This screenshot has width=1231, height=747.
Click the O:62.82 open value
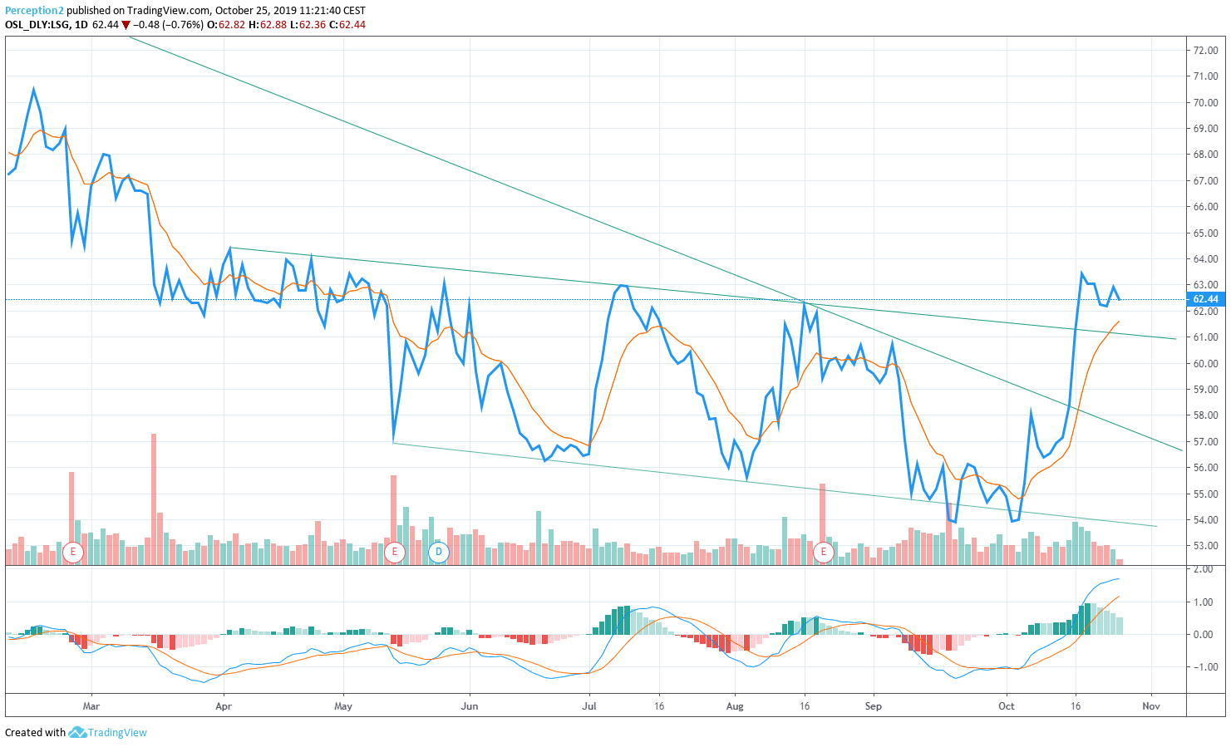226,25
